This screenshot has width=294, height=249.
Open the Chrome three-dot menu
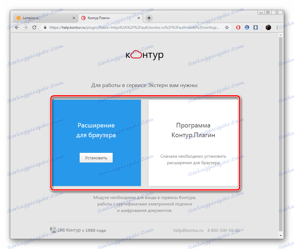(277, 27)
